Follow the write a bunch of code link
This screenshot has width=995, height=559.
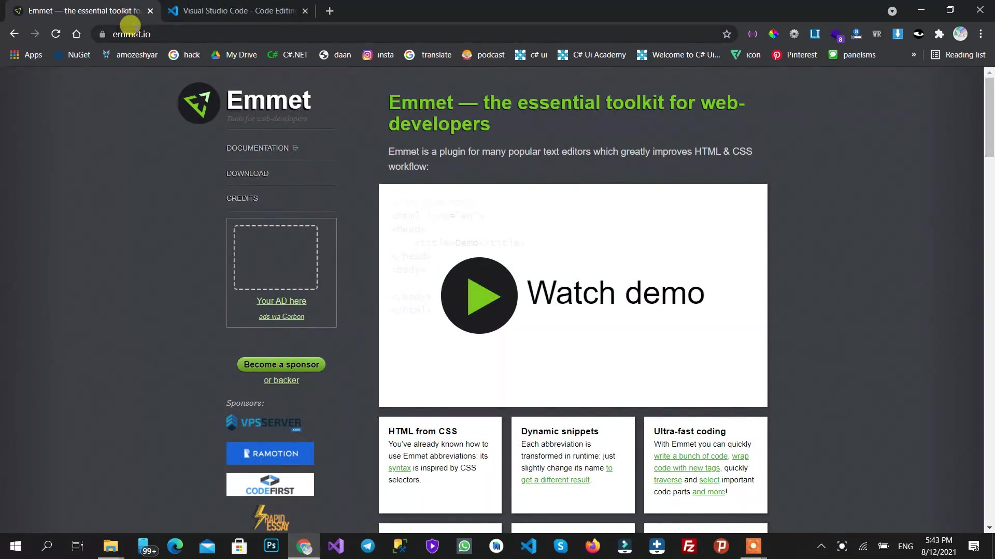(x=691, y=456)
